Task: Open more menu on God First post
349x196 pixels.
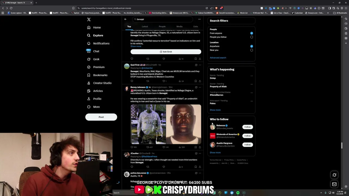Action: [x=200, y=65]
